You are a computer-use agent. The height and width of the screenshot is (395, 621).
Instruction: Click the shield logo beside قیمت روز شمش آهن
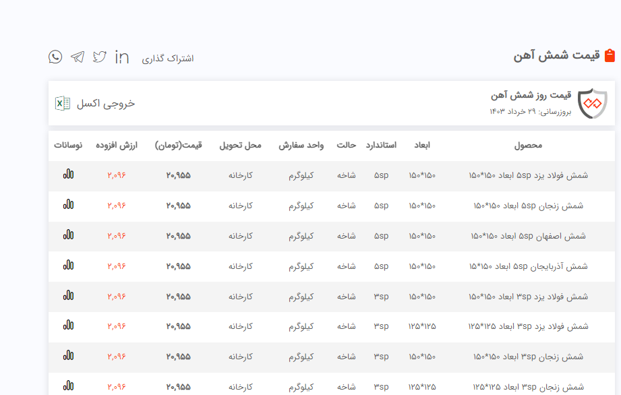[x=593, y=103]
